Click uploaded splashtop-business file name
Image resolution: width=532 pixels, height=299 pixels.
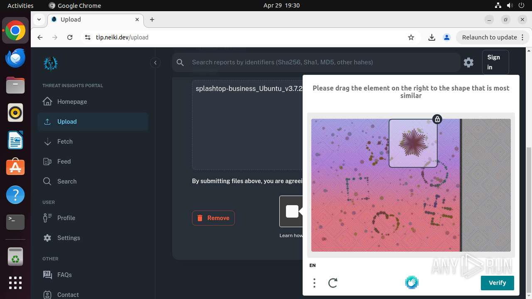click(249, 88)
